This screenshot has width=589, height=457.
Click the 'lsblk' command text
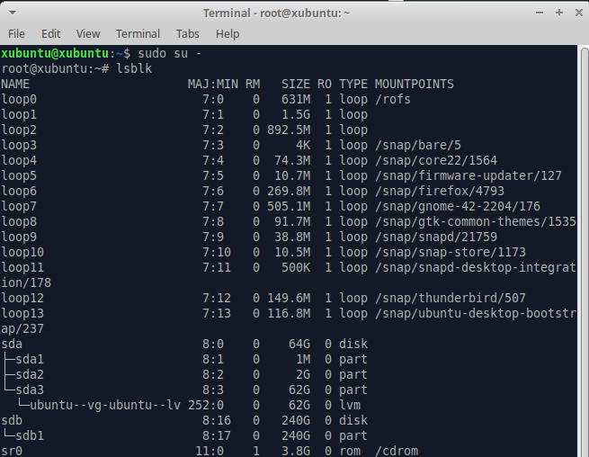coord(134,68)
